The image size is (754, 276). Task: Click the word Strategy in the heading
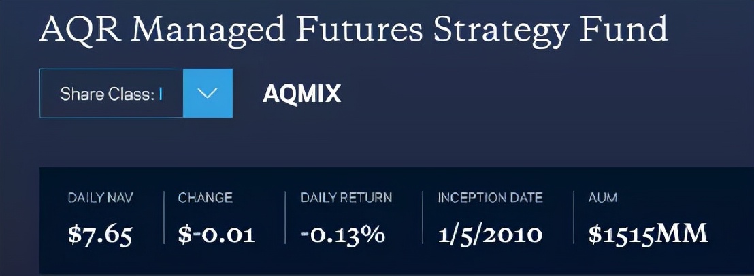point(504,31)
